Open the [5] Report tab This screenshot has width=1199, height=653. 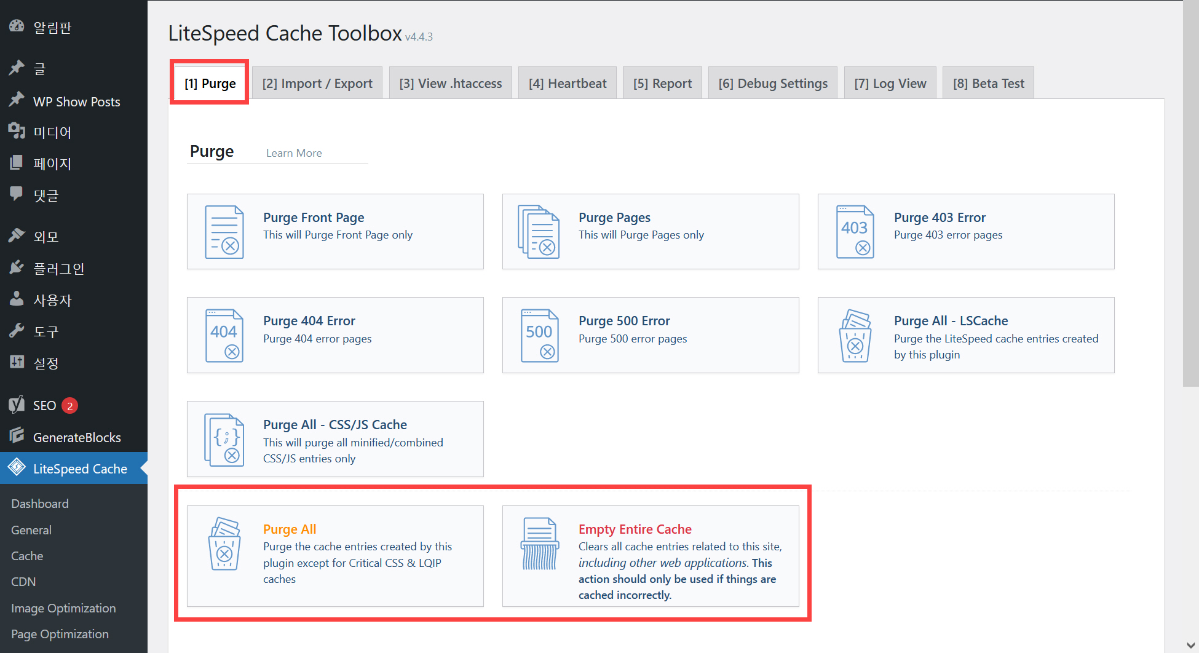662,83
